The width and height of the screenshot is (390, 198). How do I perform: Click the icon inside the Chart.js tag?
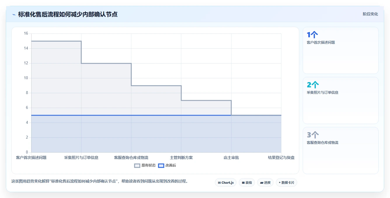[219, 183]
